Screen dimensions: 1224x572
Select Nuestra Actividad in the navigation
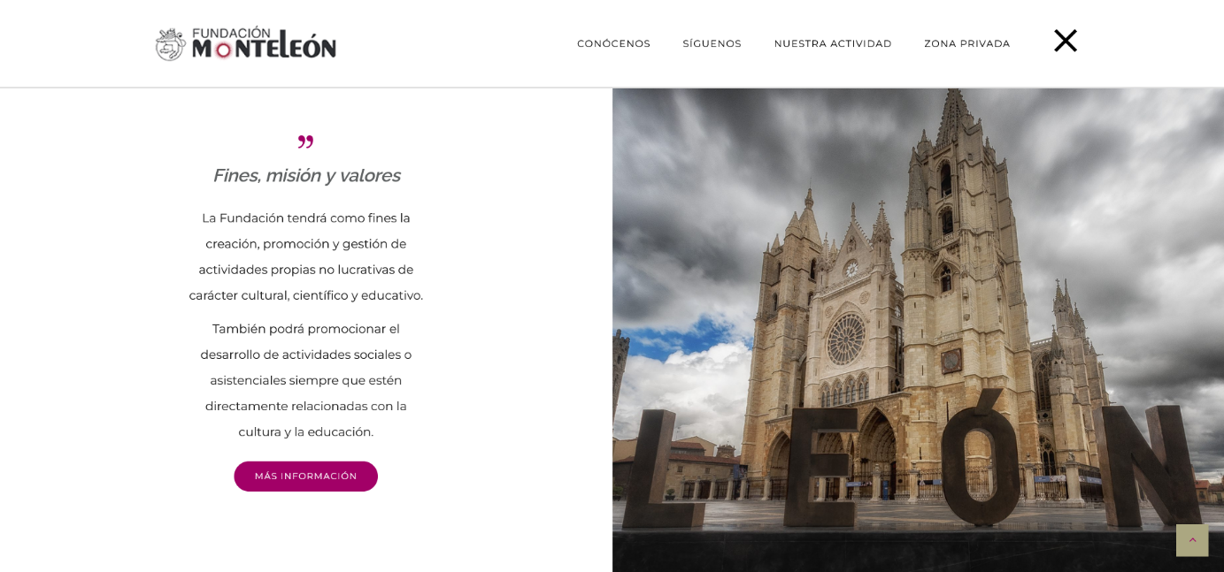pos(833,43)
